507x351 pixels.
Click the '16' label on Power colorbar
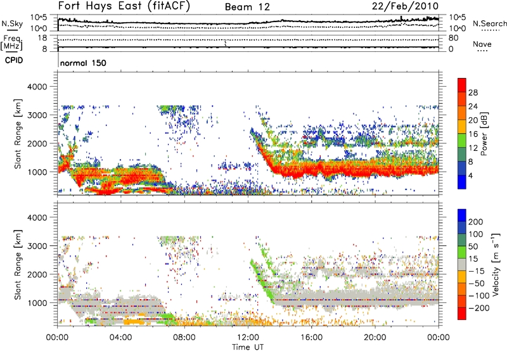[473, 134]
